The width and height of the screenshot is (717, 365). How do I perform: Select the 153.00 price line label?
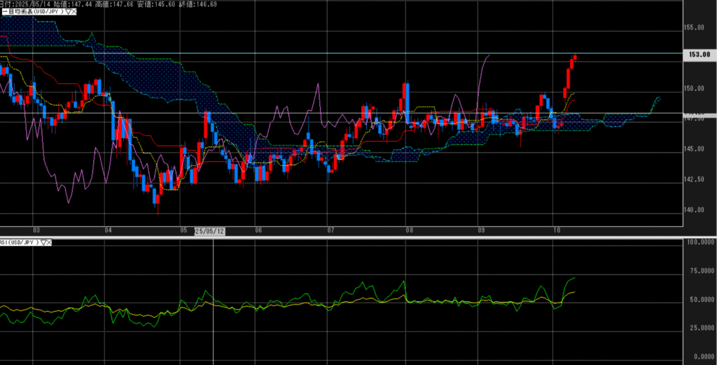pyautogui.click(x=699, y=54)
